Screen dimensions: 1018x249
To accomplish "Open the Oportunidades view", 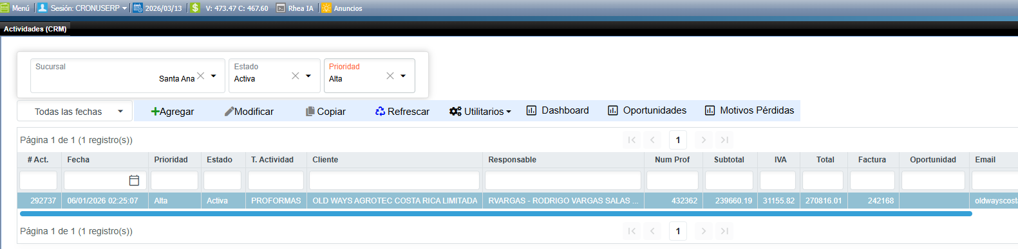I will click(647, 110).
